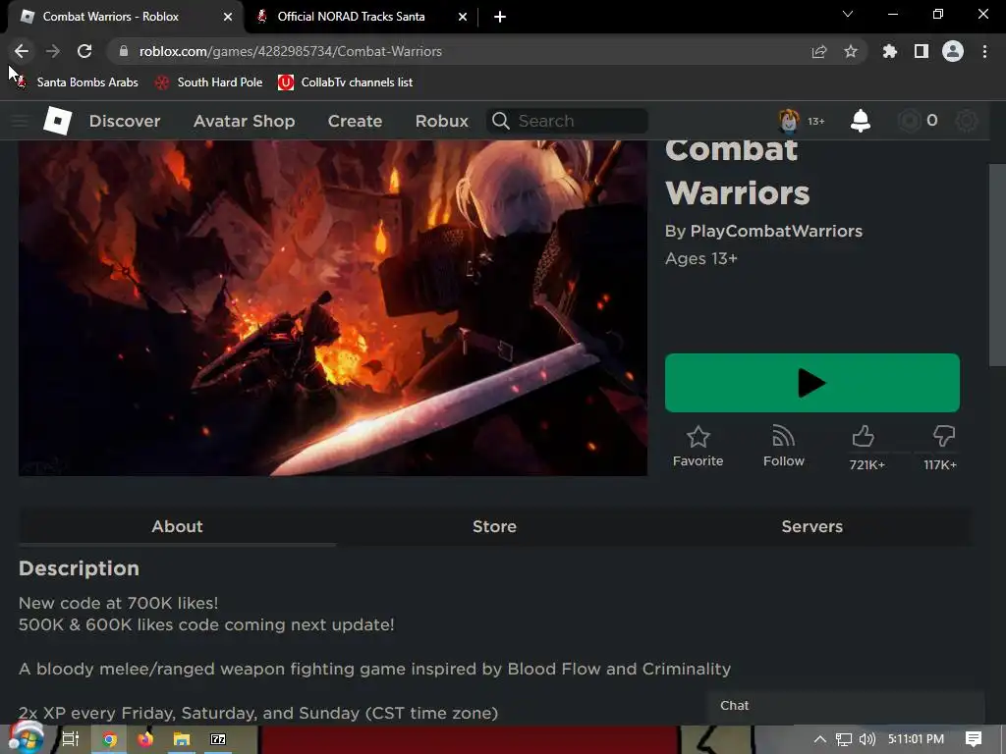Image resolution: width=1006 pixels, height=754 pixels.
Task: Open Chrome from the taskbar
Action: coord(110,739)
